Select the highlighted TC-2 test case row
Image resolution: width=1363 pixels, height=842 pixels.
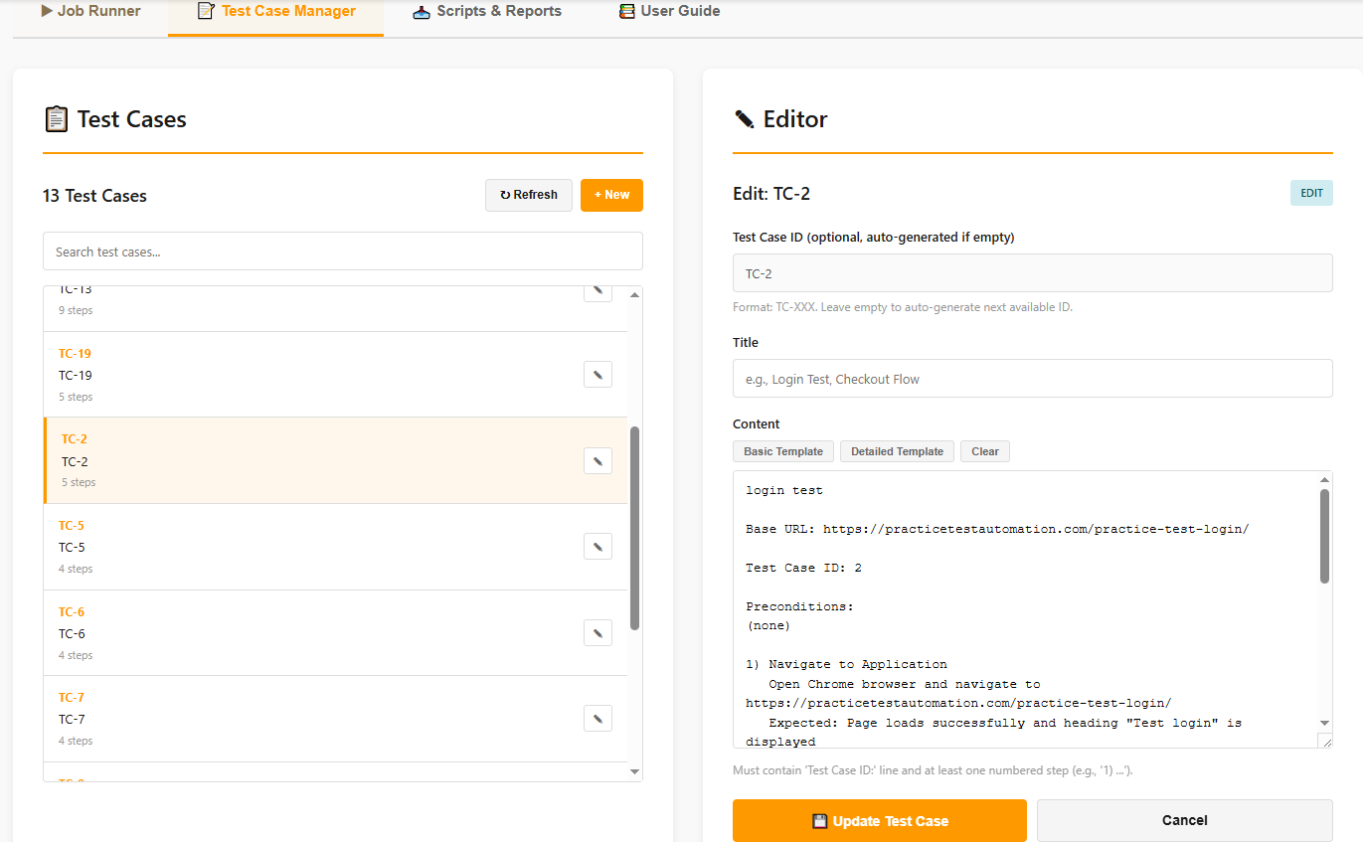click(x=335, y=460)
